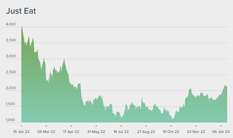Select the 4,000 y-axis label

(11, 24)
